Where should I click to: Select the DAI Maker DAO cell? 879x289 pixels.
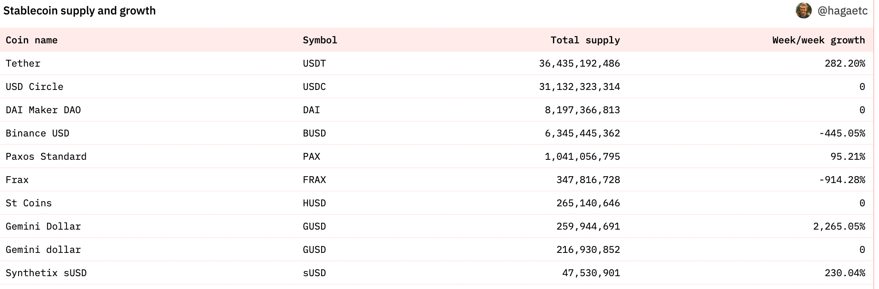tap(43, 110)
